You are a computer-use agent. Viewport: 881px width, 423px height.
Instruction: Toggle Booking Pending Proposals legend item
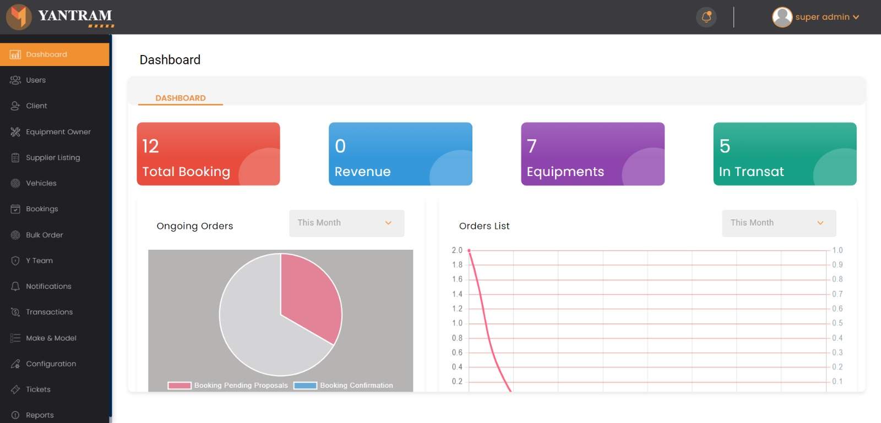coord(228,386)
